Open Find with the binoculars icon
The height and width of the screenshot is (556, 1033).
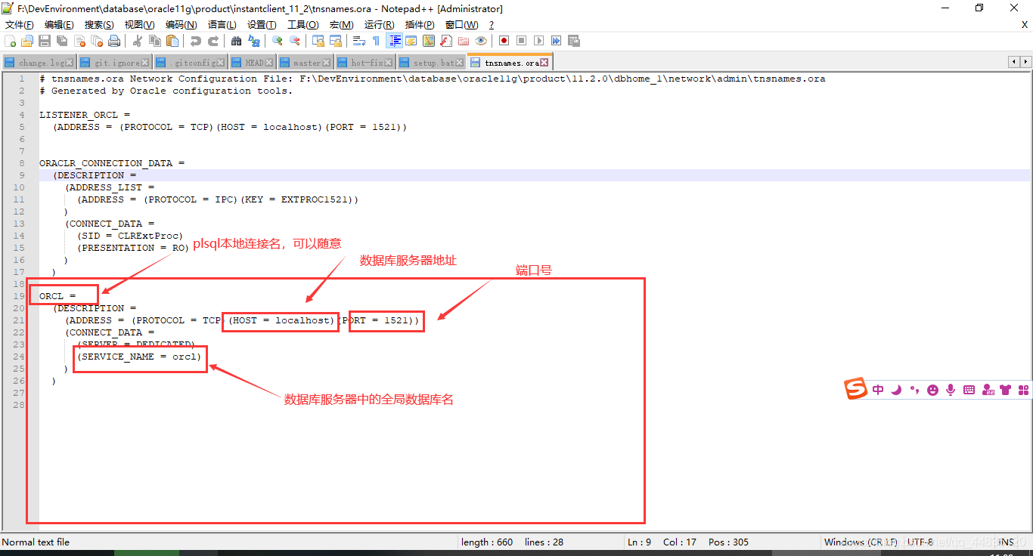236,41
